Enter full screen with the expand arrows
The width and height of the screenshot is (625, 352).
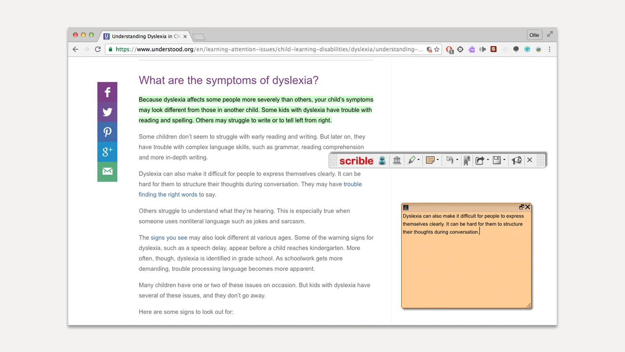(550, 35)
